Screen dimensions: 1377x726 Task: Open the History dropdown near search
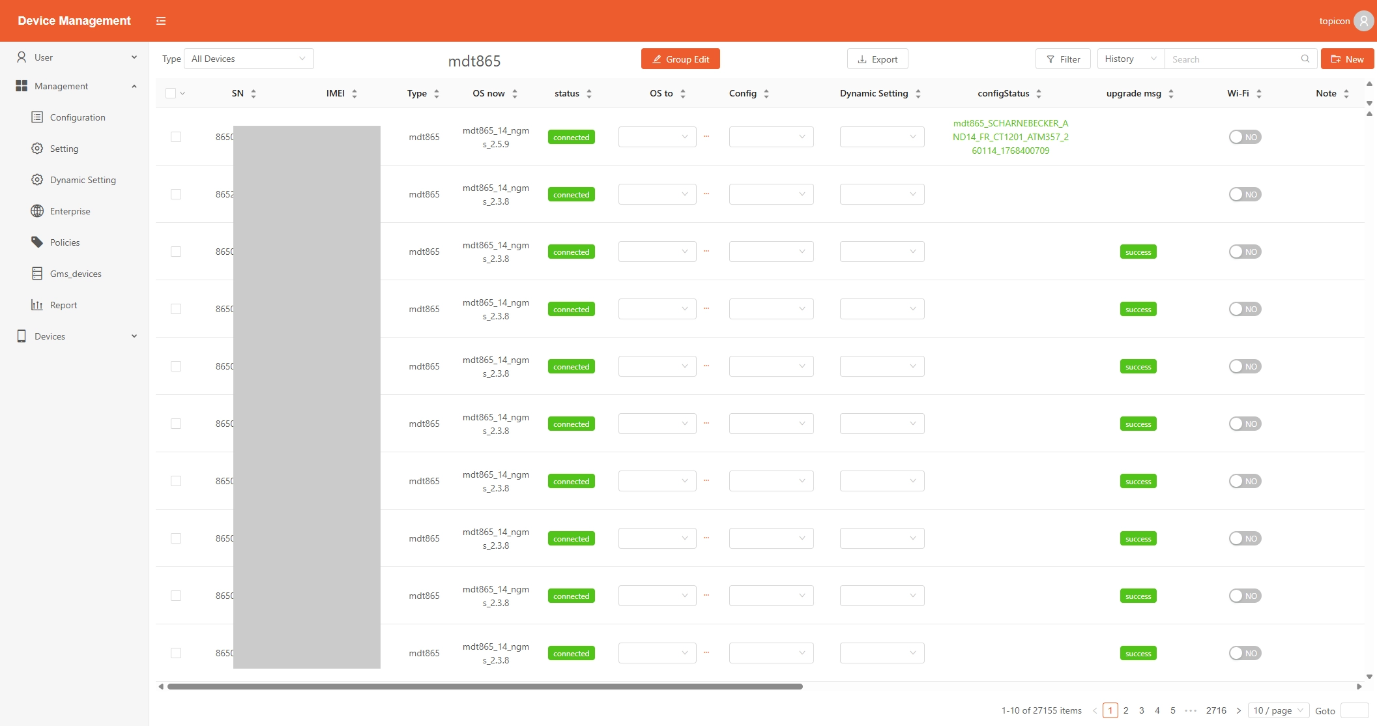(1130, 59)
